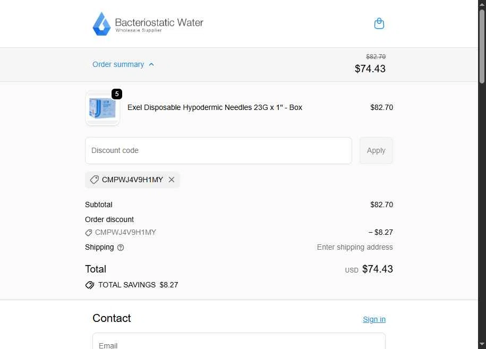Click the Exel Disposable Hypodermic Needles title
Viewport: 486px width, 349px height.
215,107
